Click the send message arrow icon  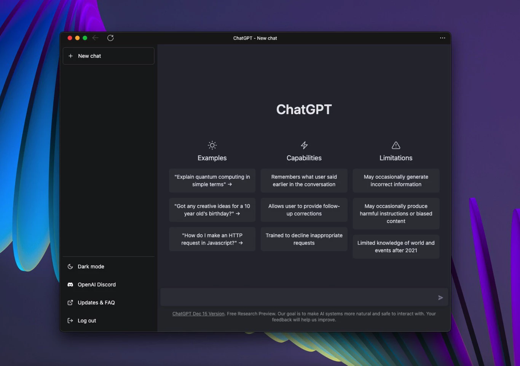[440, 298]
